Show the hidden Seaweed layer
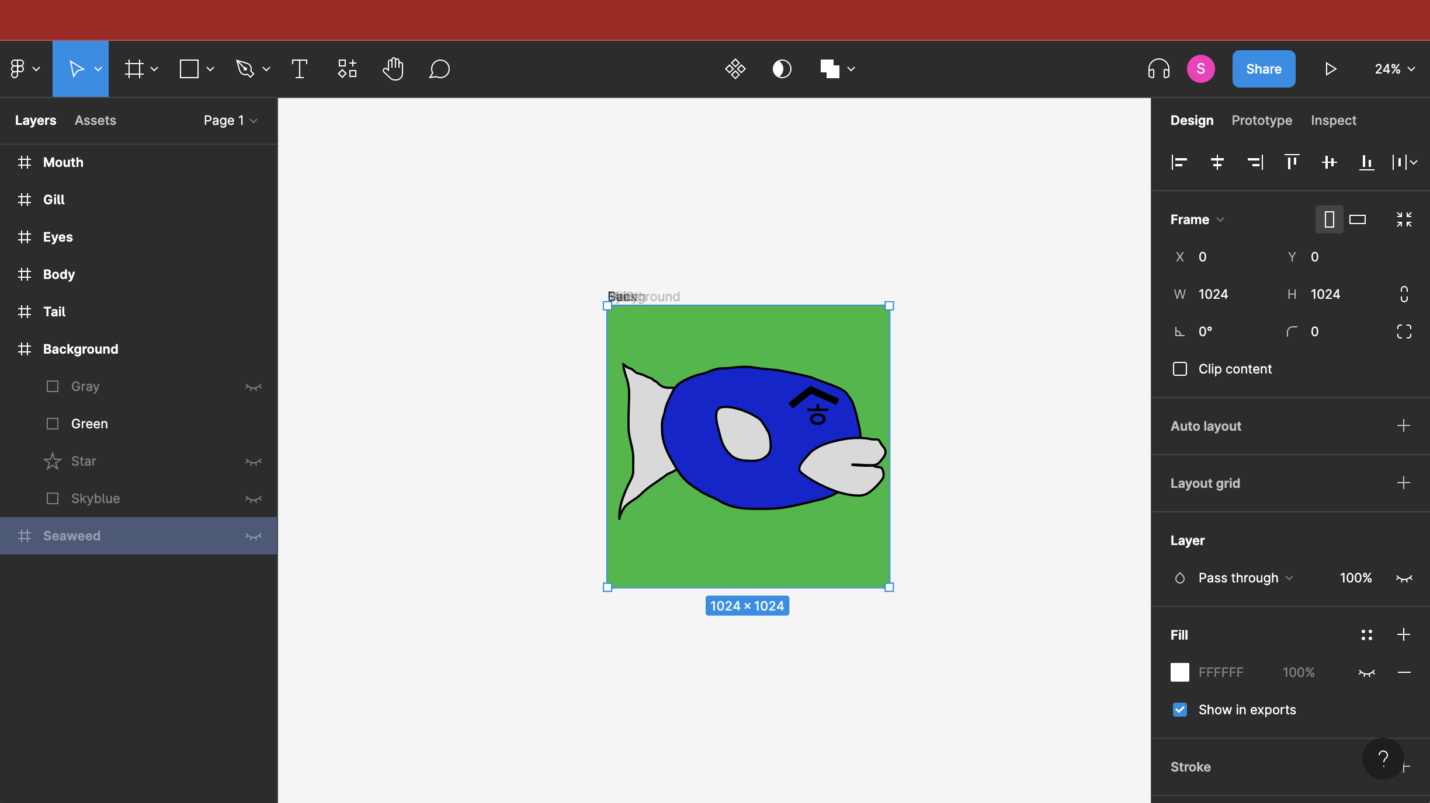 [253, 536]
